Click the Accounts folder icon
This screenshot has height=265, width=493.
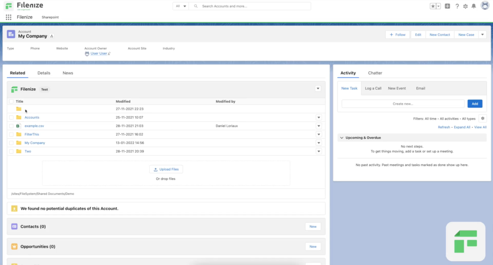[19, 117]
